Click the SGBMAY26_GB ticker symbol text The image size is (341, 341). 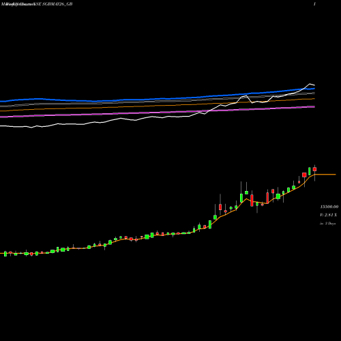point(57,4)
